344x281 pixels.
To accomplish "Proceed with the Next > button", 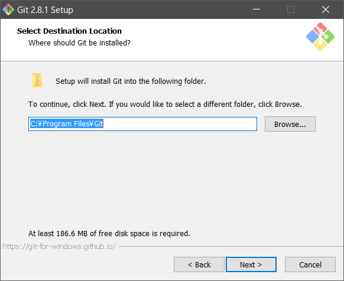I will (x=251, y=264).
